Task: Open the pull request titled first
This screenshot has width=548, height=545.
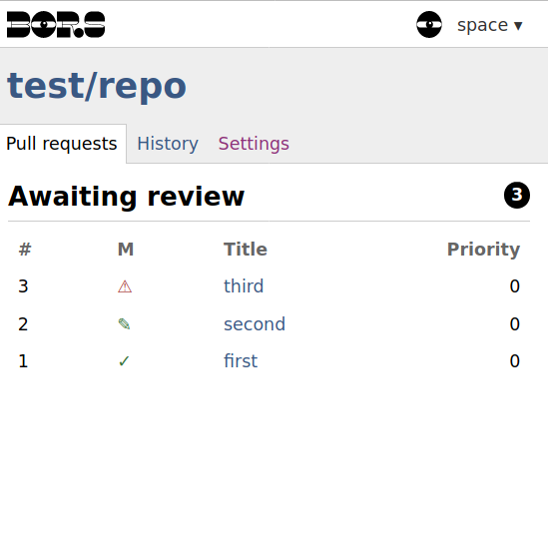Action: [x=241, y=360]
